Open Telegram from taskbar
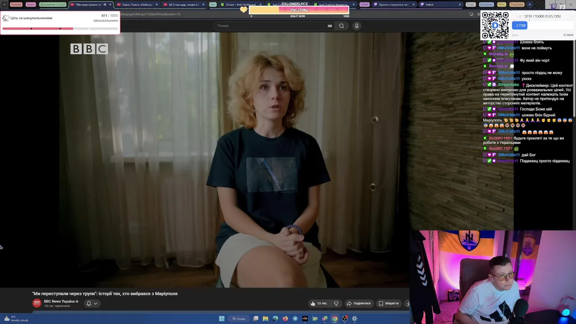The width and height of the screenshot is (576, 324). (295, 319)
